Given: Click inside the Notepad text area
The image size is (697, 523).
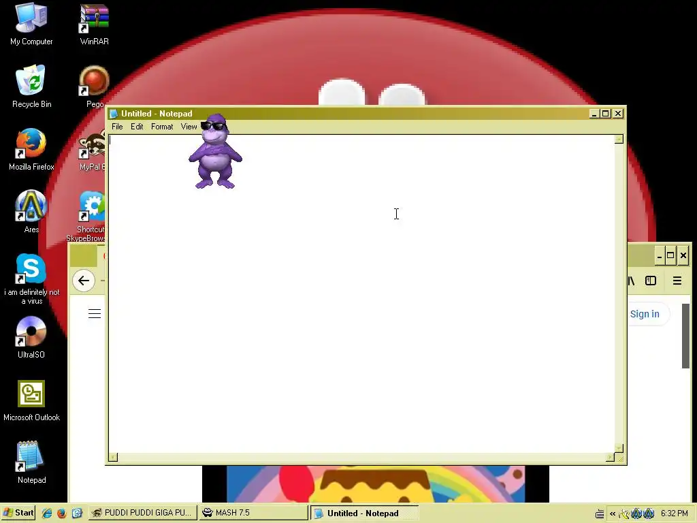Looking at the screenshot, I should 361,294.
